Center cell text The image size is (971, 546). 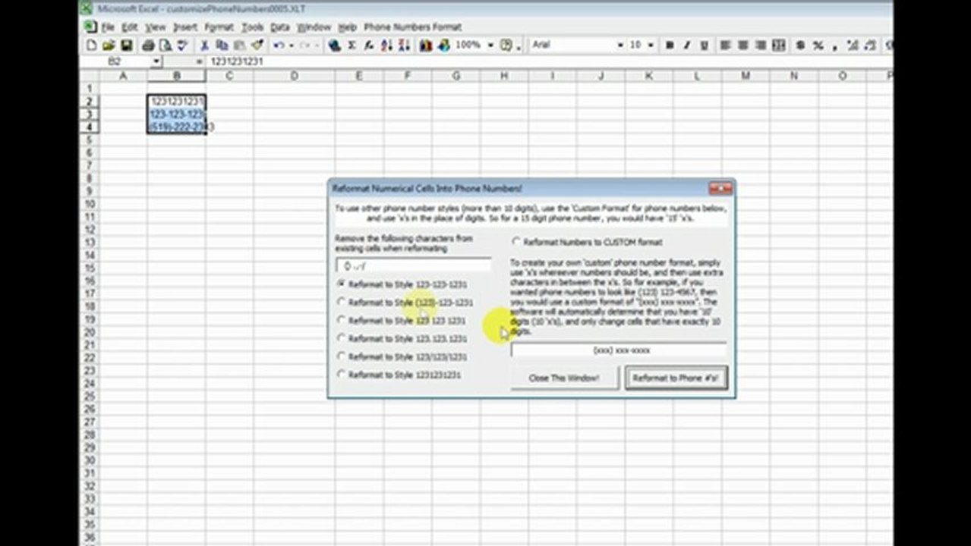[x=743, y=45]
